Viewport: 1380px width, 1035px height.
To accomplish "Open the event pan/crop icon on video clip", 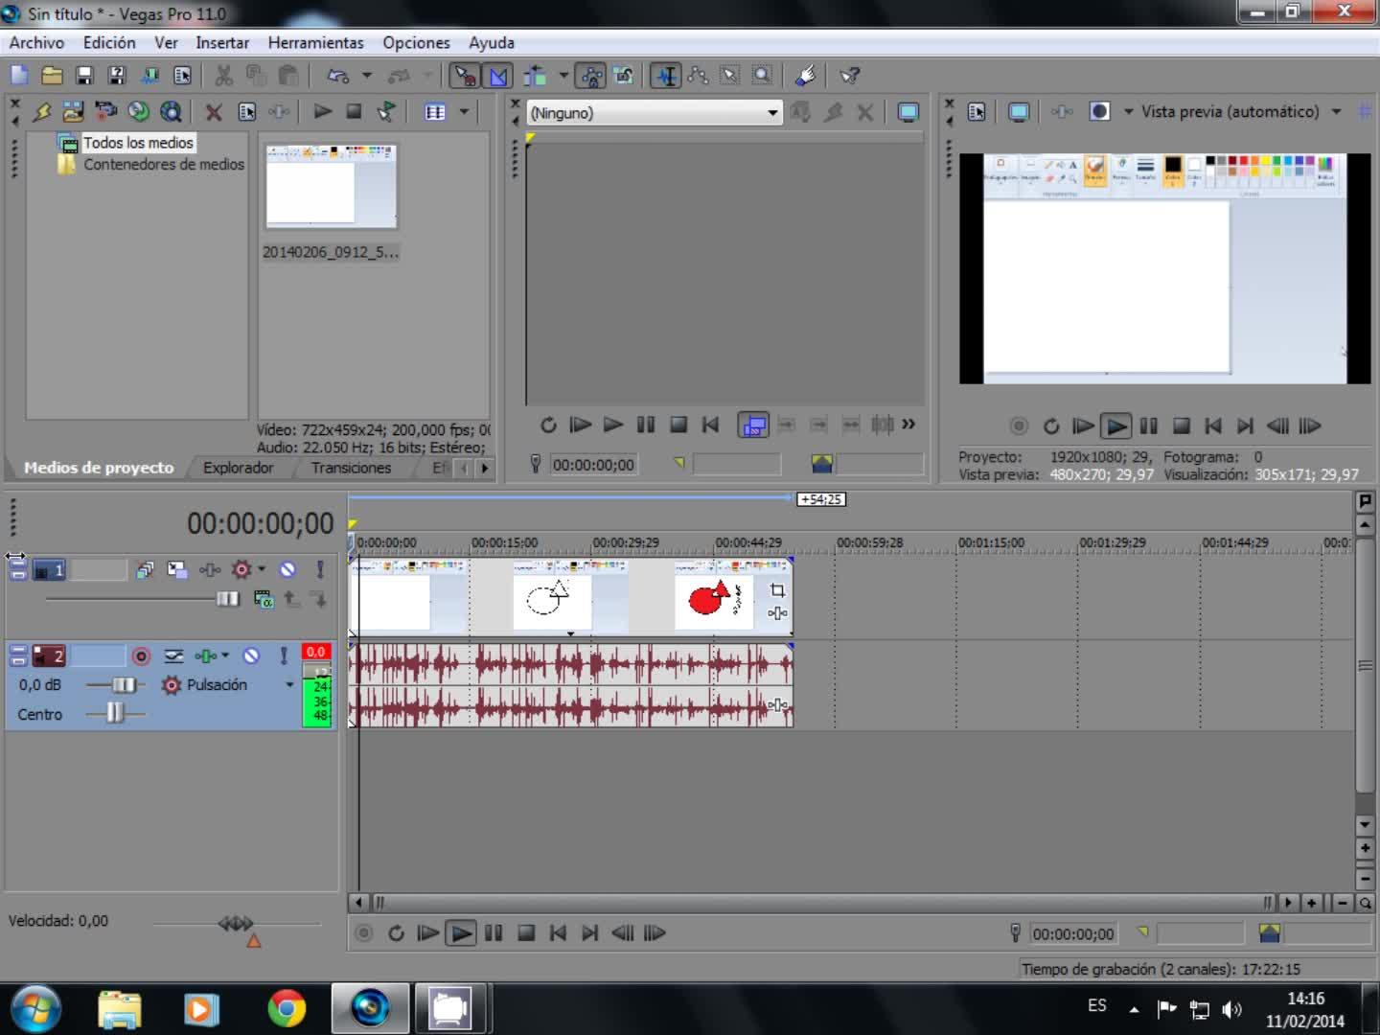I will (777, 590).
